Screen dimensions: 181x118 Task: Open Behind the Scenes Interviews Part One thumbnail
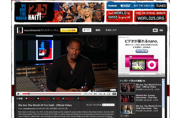point(128,99)
